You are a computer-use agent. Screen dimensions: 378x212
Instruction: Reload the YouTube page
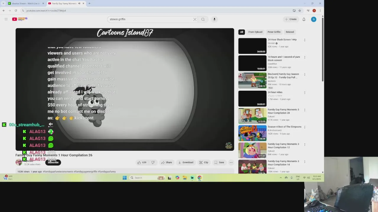tap(16, 11)
